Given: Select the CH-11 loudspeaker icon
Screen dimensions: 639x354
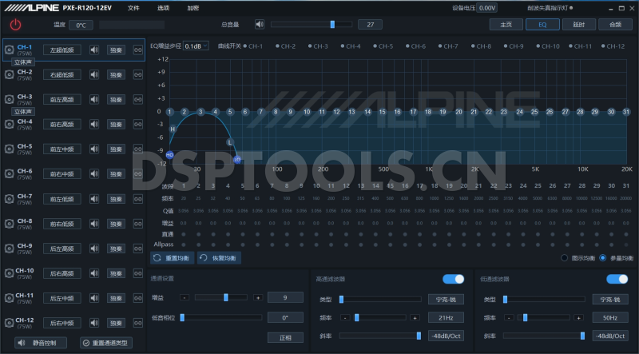Looking at the screenshot, I should point(9,298).
